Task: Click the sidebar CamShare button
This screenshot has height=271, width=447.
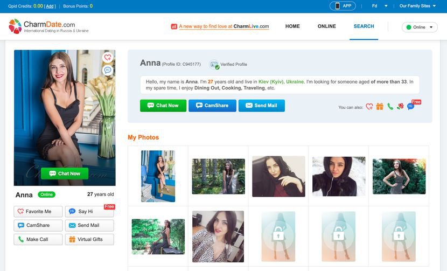Action: tap(38, 225)
